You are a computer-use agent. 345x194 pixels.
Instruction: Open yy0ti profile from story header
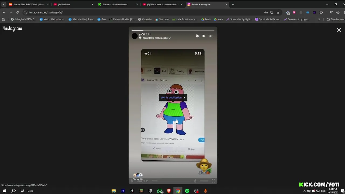[142, 34]
